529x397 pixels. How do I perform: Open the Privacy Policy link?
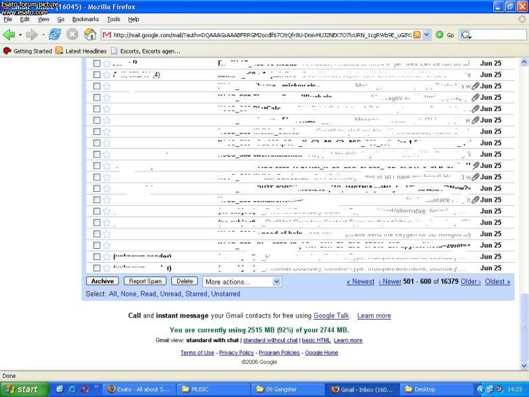tap(237, 353)
